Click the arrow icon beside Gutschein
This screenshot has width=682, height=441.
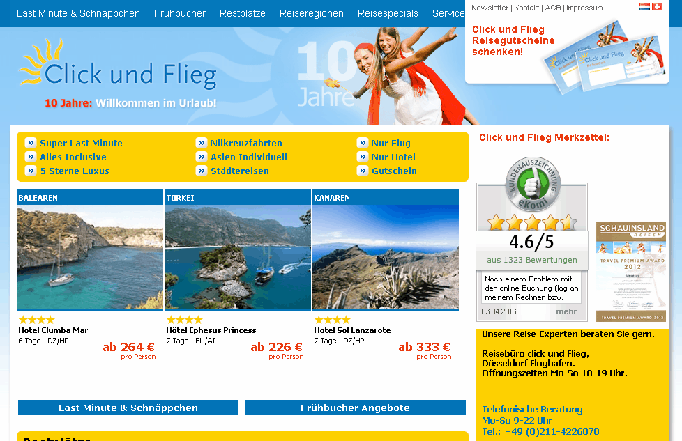363,171
